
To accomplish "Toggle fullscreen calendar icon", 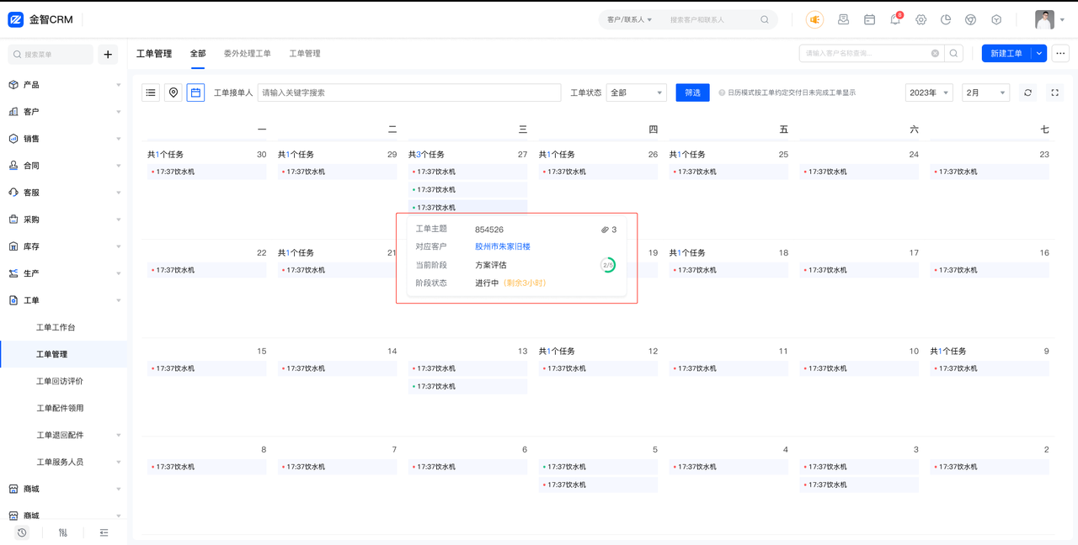I will click(x=1054, y=93).
